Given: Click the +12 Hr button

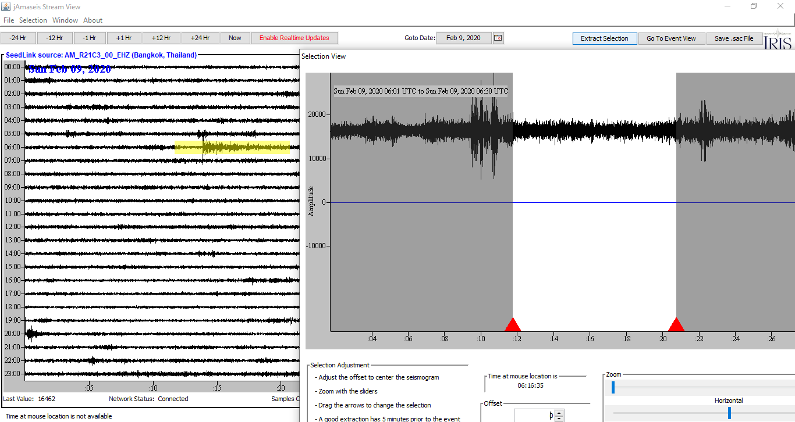Looking at the screenshot, I should 161,38.
